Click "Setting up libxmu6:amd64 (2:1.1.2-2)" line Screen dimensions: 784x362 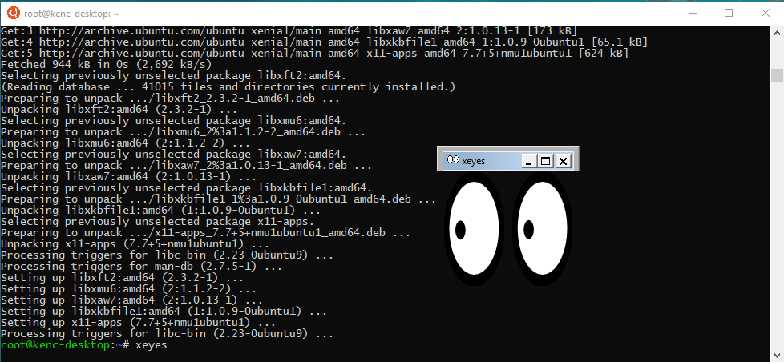[x=128, y=289]
